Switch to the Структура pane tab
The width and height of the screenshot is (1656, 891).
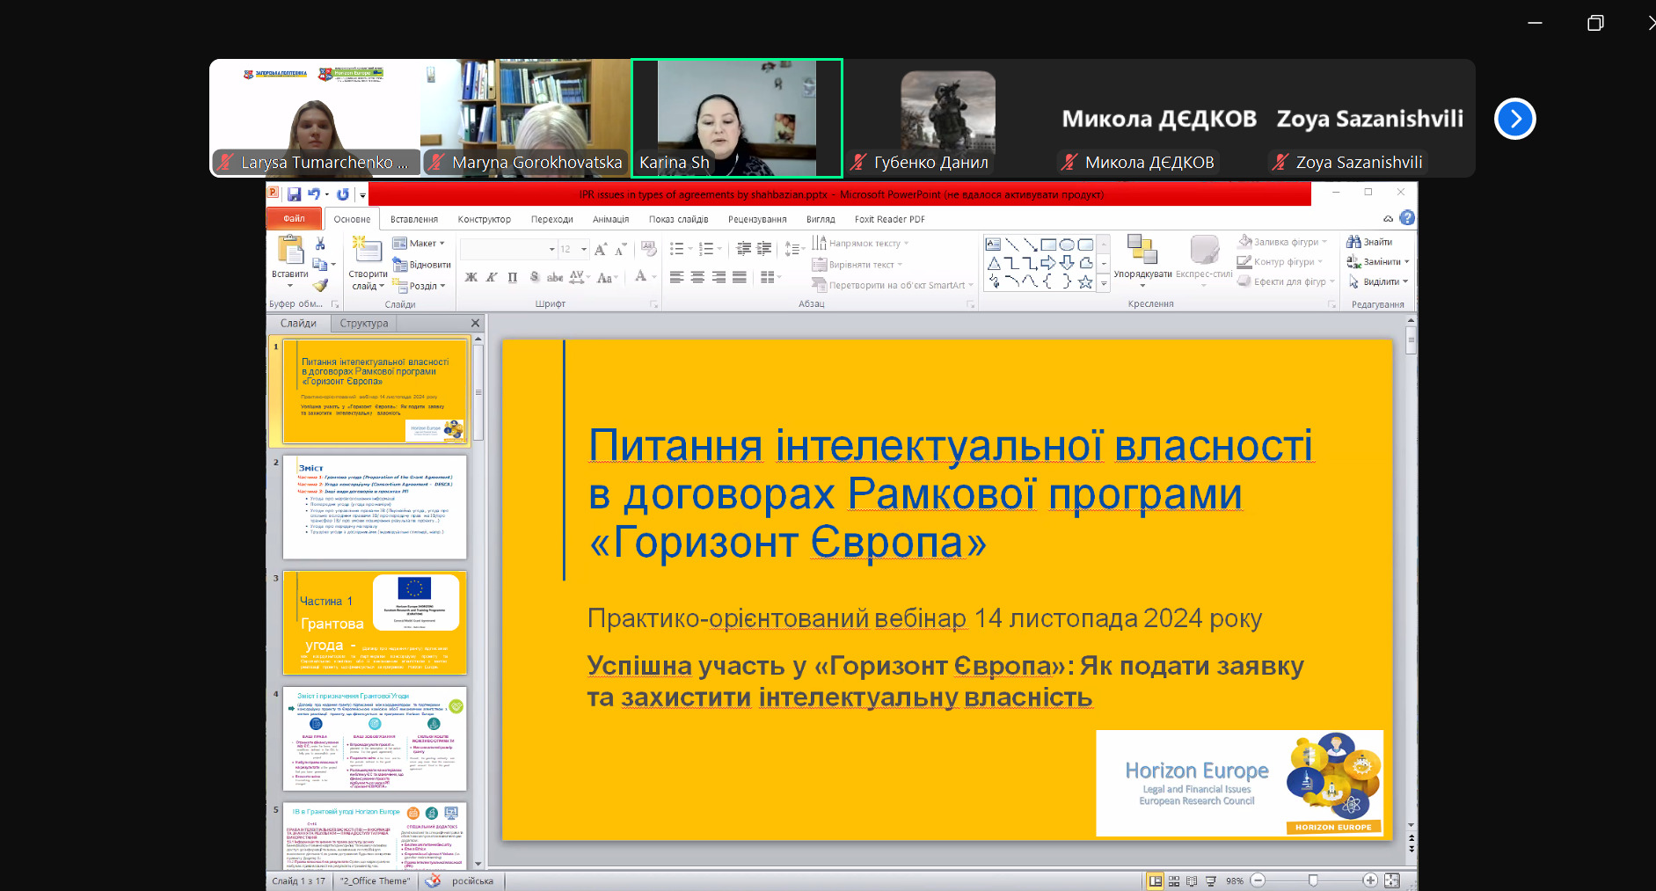coord(363,324)
